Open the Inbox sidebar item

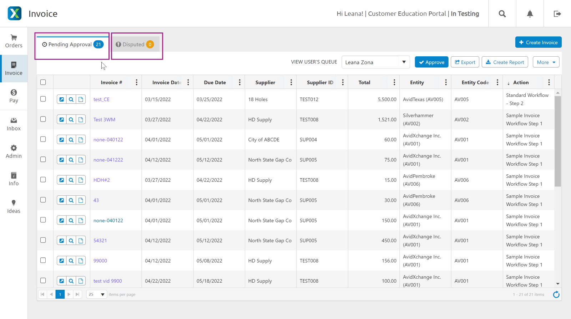pos(14,124)
